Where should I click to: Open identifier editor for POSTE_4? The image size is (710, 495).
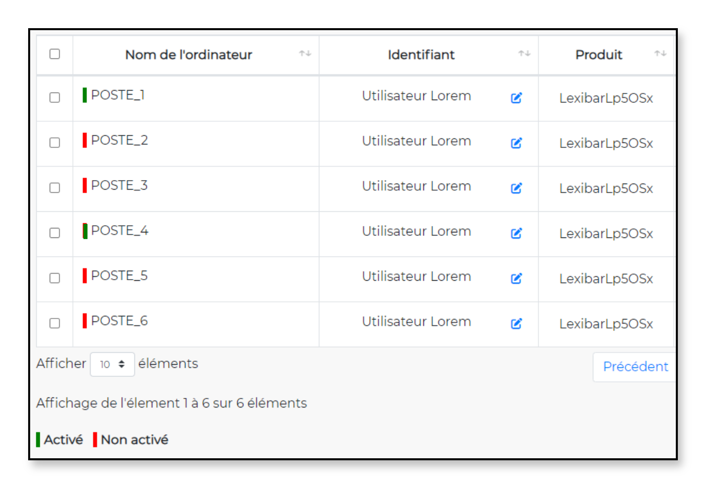pyautogui.click(x=516, y=233)
